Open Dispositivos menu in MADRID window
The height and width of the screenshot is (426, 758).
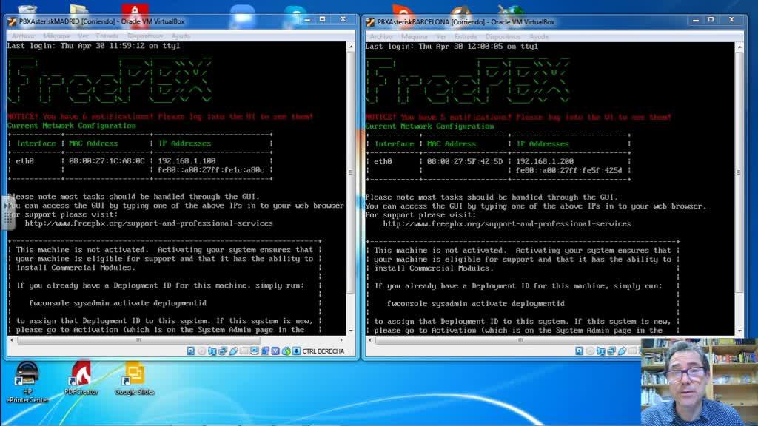pos(145,35)
